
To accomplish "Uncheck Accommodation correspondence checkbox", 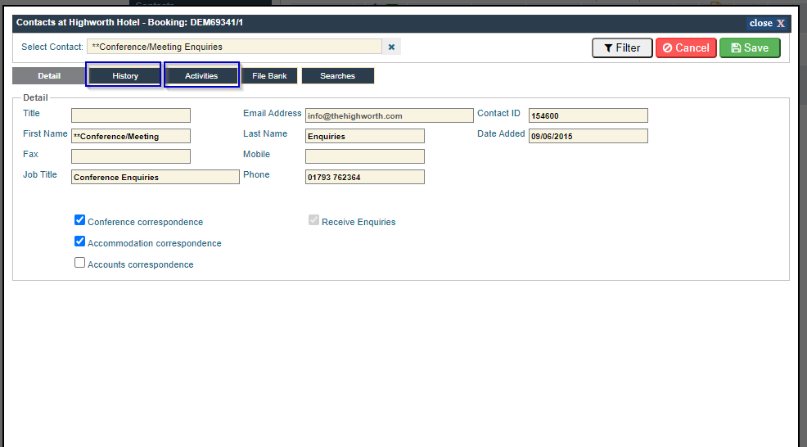I will 79,241.
